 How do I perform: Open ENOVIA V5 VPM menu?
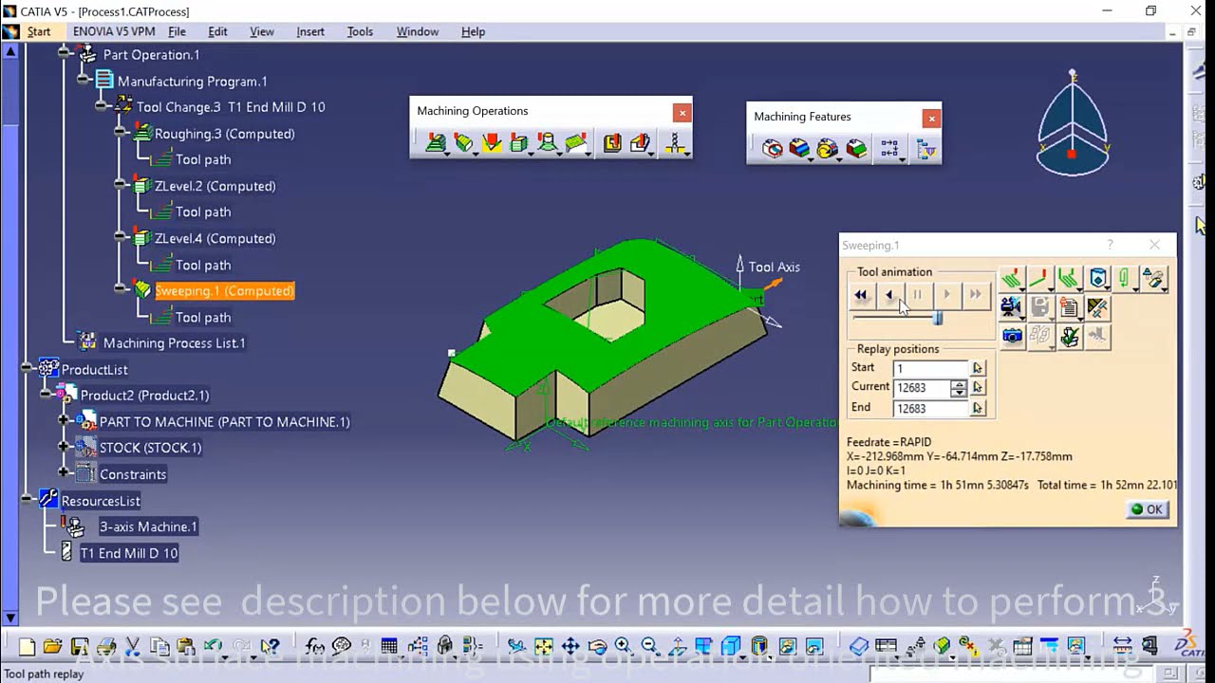(x=114, y=31)
